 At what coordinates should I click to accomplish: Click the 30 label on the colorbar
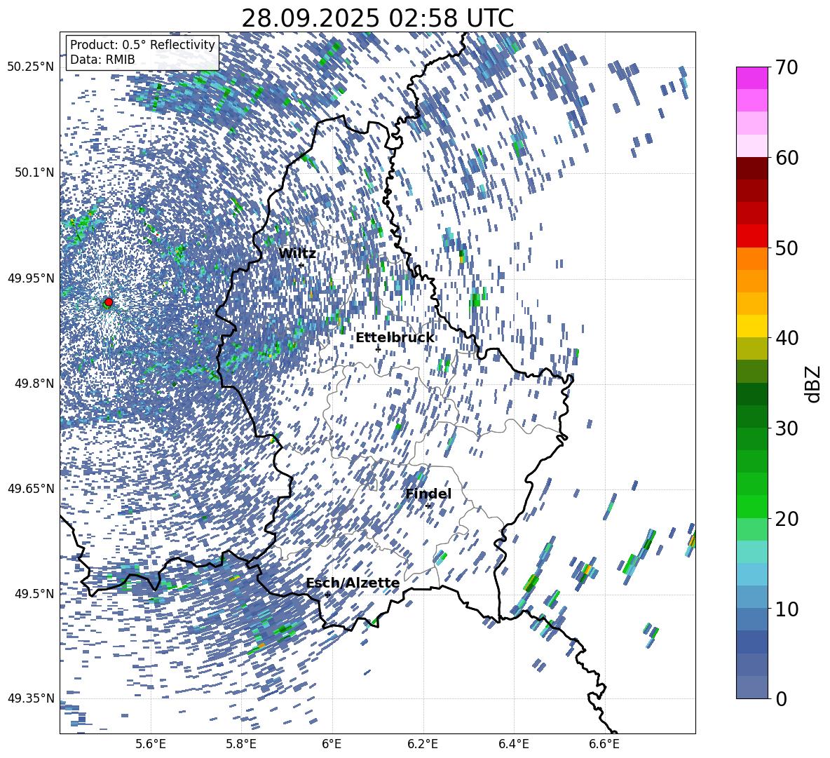coord(787,428)
